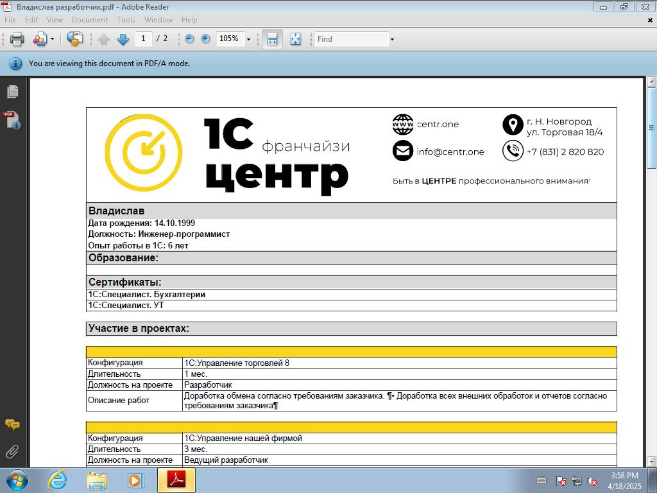Click the globe icon next to centr.one
The height and width of the screenshot is (493, 657).
403,125
